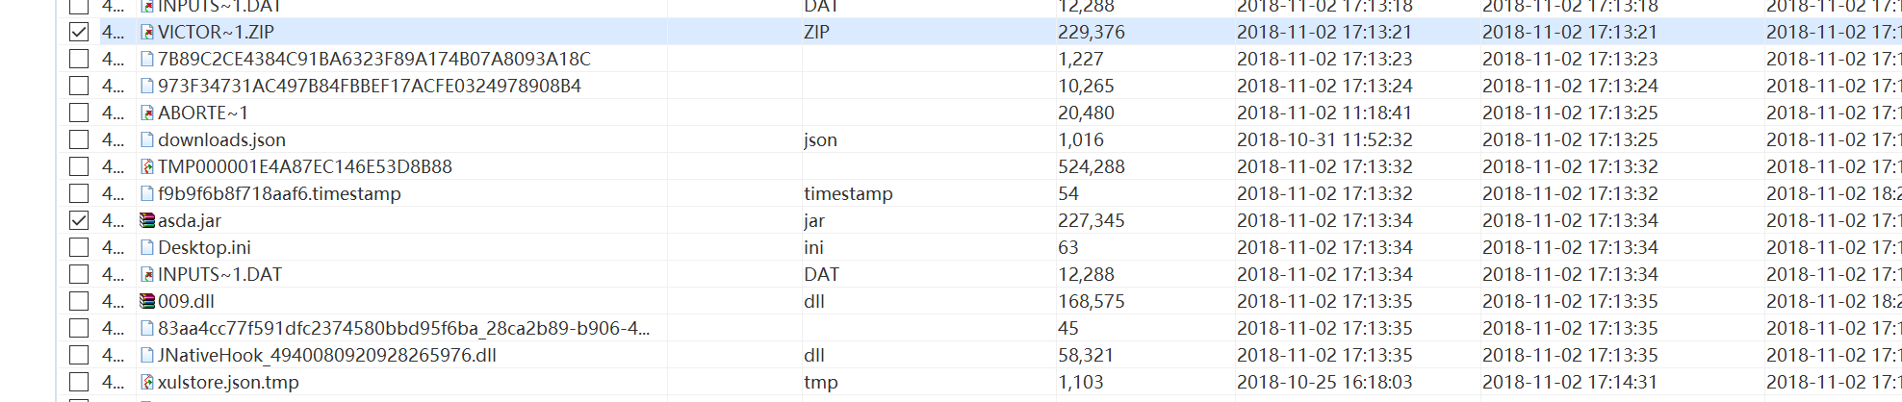
Task: Click the 524,288 size value
Action: point(1092,166)
